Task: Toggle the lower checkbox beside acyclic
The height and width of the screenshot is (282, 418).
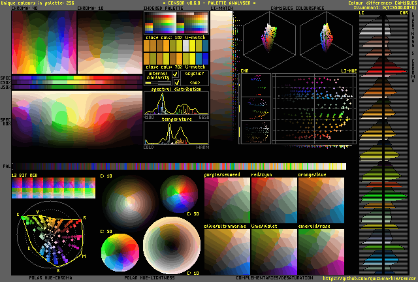Action: click(x=176, y=83)
